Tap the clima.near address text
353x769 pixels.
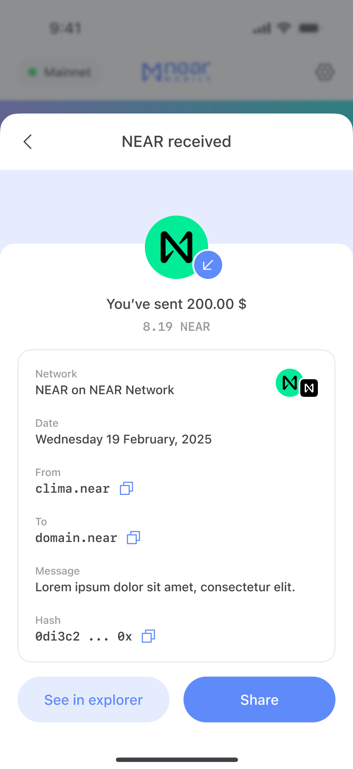[x=72, y=489]
